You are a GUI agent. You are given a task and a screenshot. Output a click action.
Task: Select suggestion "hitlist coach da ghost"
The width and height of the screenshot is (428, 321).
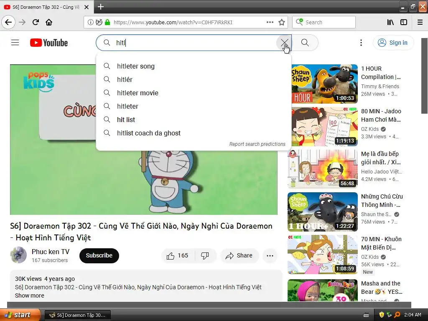coord(194,133)
